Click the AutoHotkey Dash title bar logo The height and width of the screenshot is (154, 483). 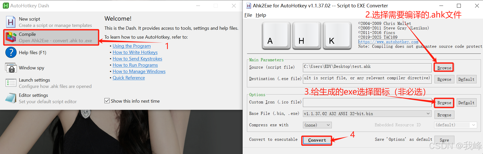pyautogui.click(x=6, y=6)
